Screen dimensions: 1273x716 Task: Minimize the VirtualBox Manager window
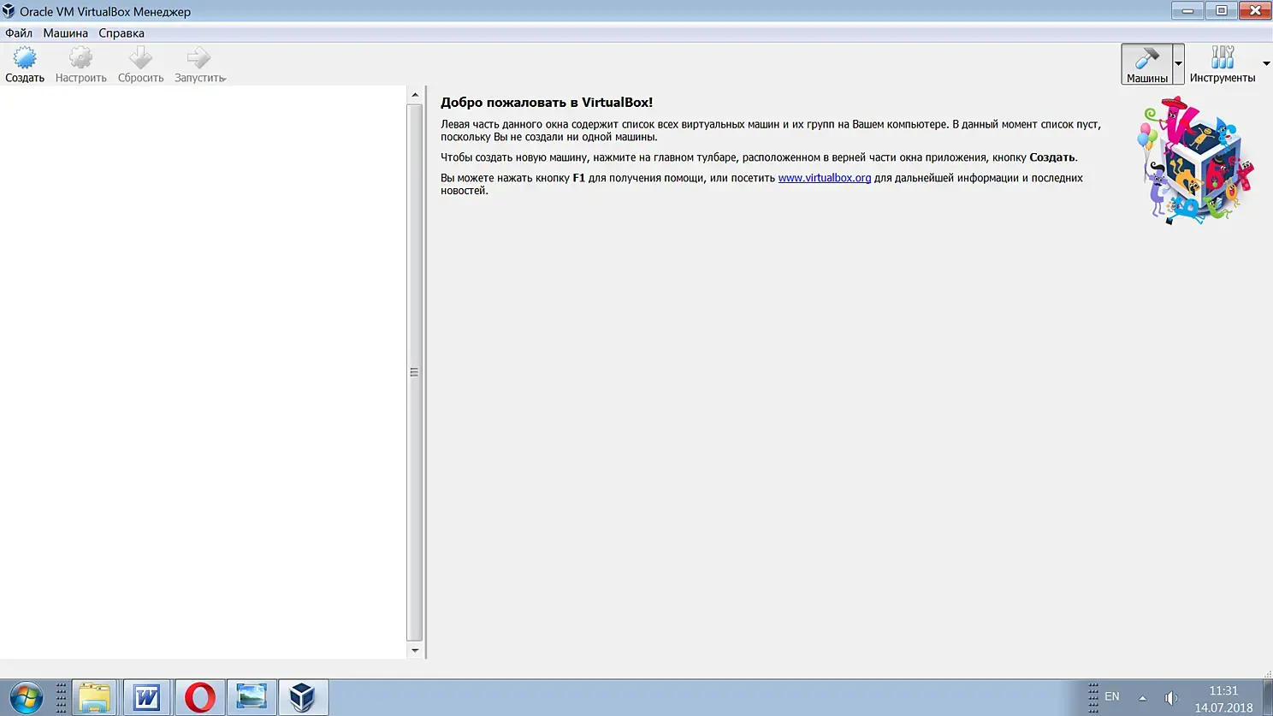point(1187,10)
